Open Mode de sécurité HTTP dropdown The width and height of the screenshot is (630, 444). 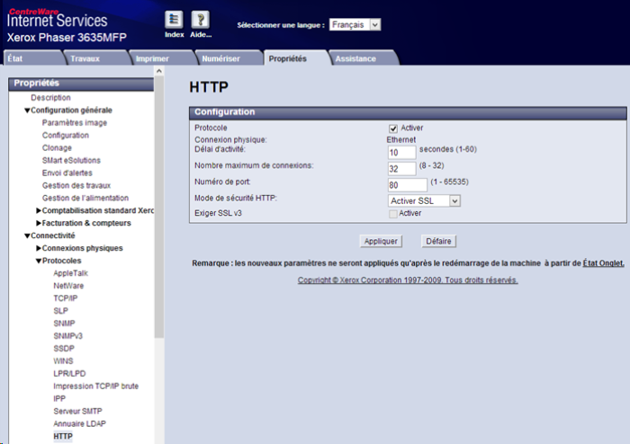(424, 200)
